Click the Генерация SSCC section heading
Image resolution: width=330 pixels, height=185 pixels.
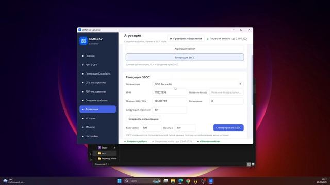pyautogui.click(x=138, y=77)
